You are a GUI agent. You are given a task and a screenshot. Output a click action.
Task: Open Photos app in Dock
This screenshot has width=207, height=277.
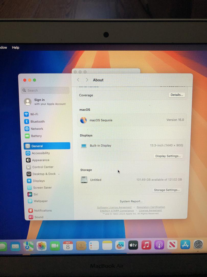click(x=42, y=246)
